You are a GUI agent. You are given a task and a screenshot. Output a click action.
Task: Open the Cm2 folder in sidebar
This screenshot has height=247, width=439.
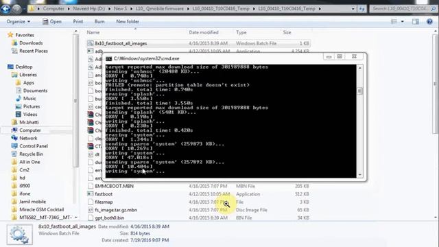point(25,170)
